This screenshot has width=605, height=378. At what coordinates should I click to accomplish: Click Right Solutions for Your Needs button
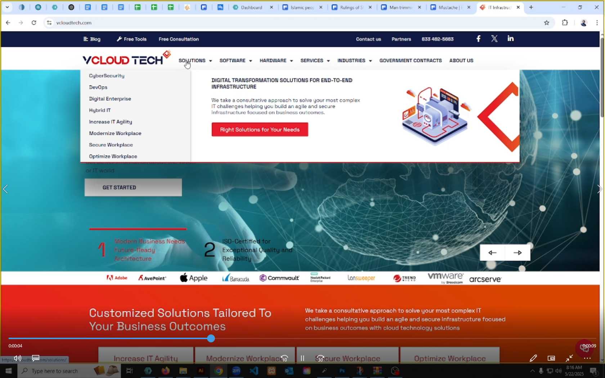[260, 130]
